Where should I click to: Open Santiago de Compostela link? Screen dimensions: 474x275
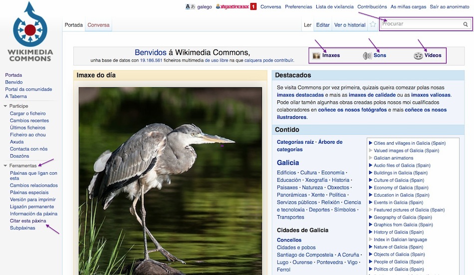click(x=305, y=255)
